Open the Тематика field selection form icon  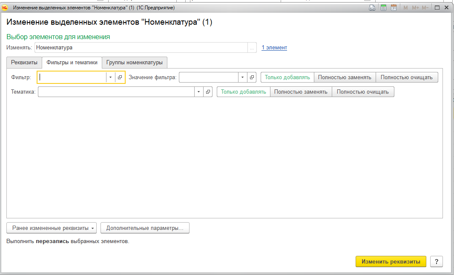pyautogui.click(x=208, y=92)
